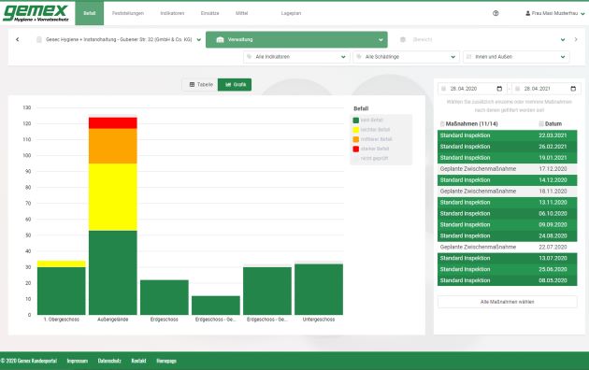Open the Feststellungen tab
Viewport: 589px width, 370px height.
[x=128, y=13]
